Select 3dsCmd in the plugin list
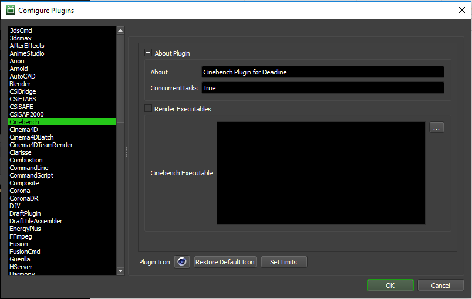The width and height of the screenshot is (472, 299). pyautogui.click(x=62, y=30)
